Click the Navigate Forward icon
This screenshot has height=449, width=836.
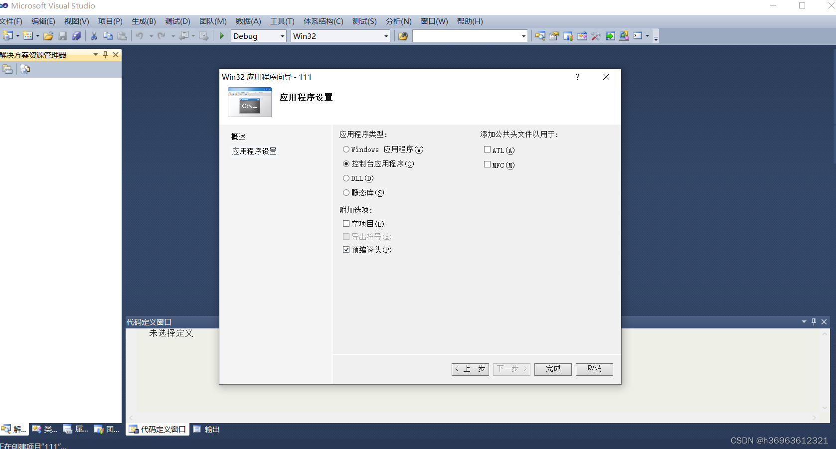point(204,36)
